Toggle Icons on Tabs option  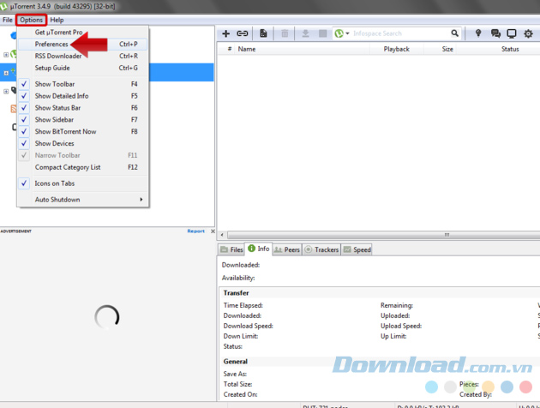(x=82, y=183)
